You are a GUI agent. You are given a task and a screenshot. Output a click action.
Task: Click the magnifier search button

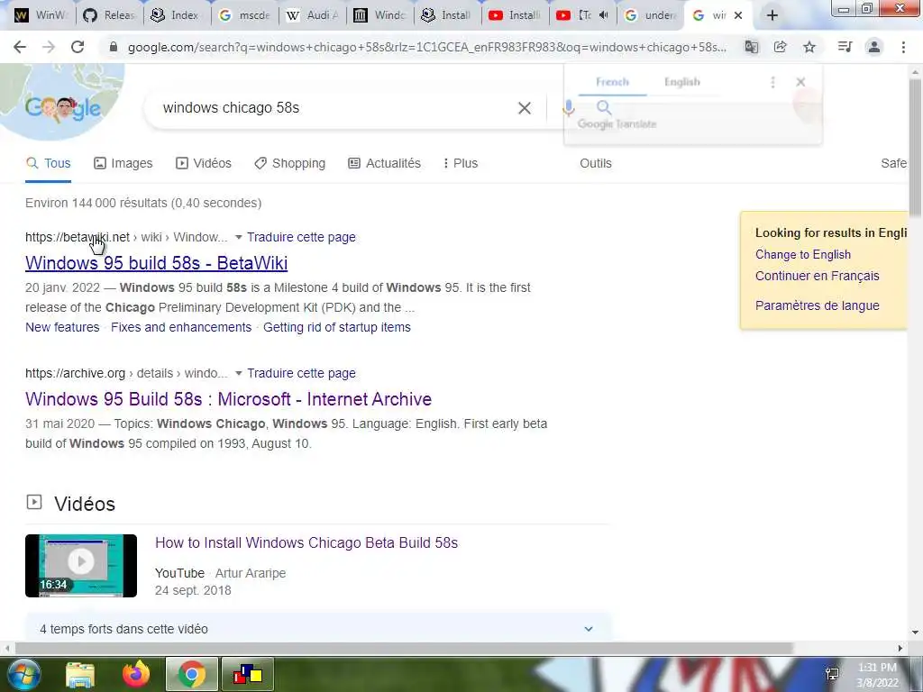click(604, 107)
